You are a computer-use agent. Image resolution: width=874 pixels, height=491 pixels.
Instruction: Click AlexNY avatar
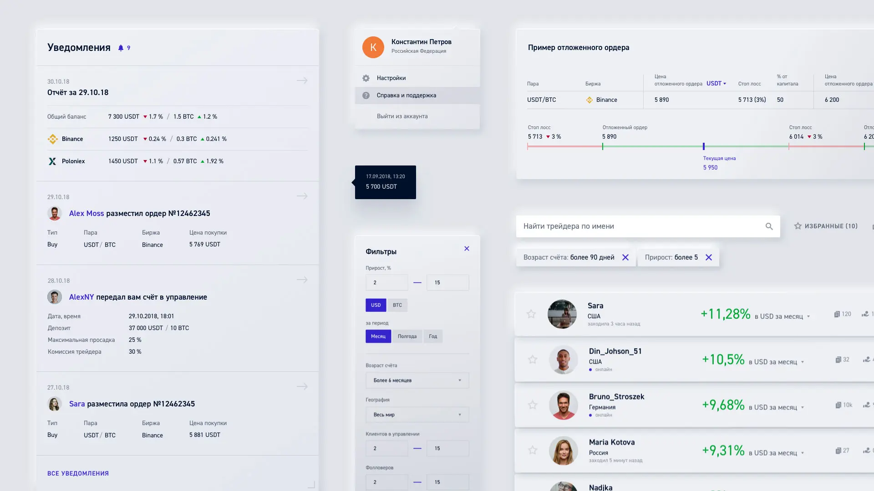[55, 297]
